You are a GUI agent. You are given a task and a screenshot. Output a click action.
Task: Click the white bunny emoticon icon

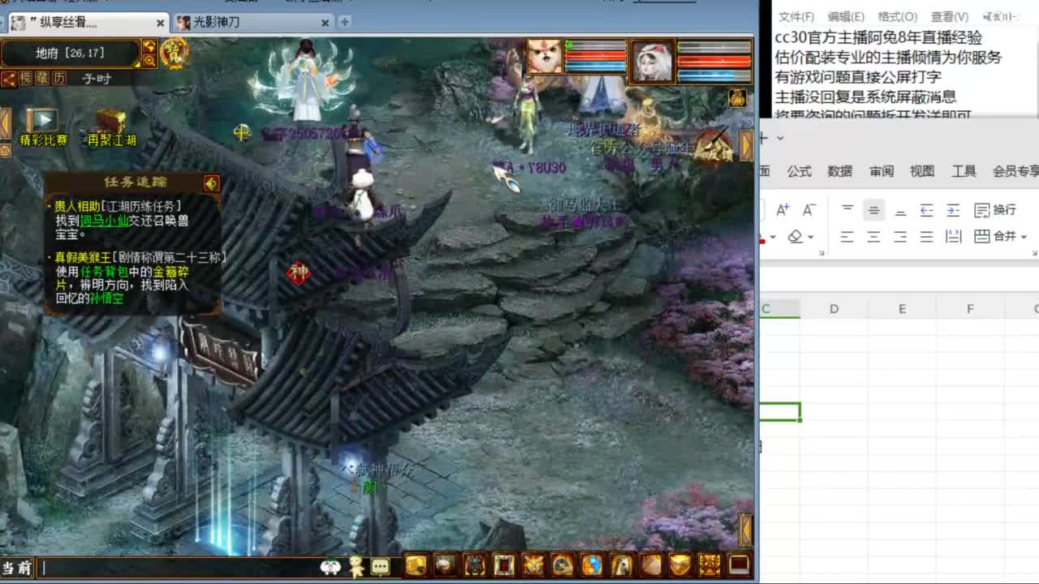tap(330, 567)
